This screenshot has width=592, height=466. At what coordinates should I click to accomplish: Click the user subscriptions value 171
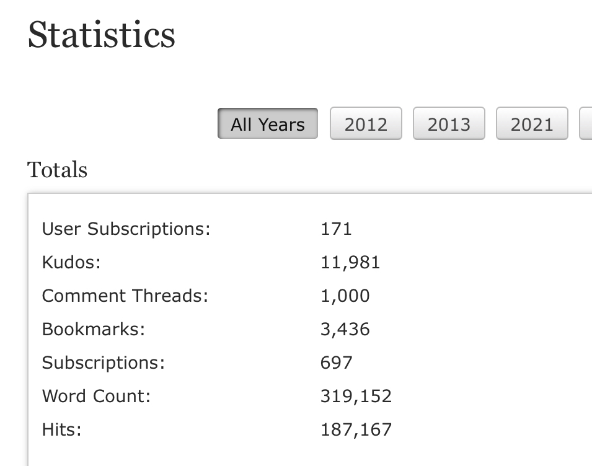tap(336, 229)
